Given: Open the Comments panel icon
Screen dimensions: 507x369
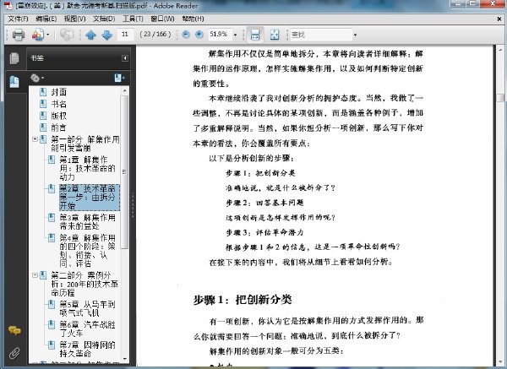Looking at the screenshot, I should (x=14, y=330).
